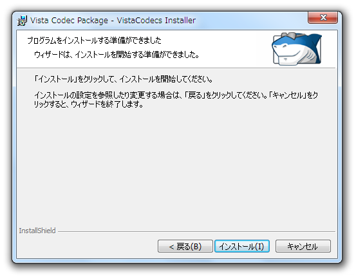Click the sunglasses on the shark's head

pos(289,36)
